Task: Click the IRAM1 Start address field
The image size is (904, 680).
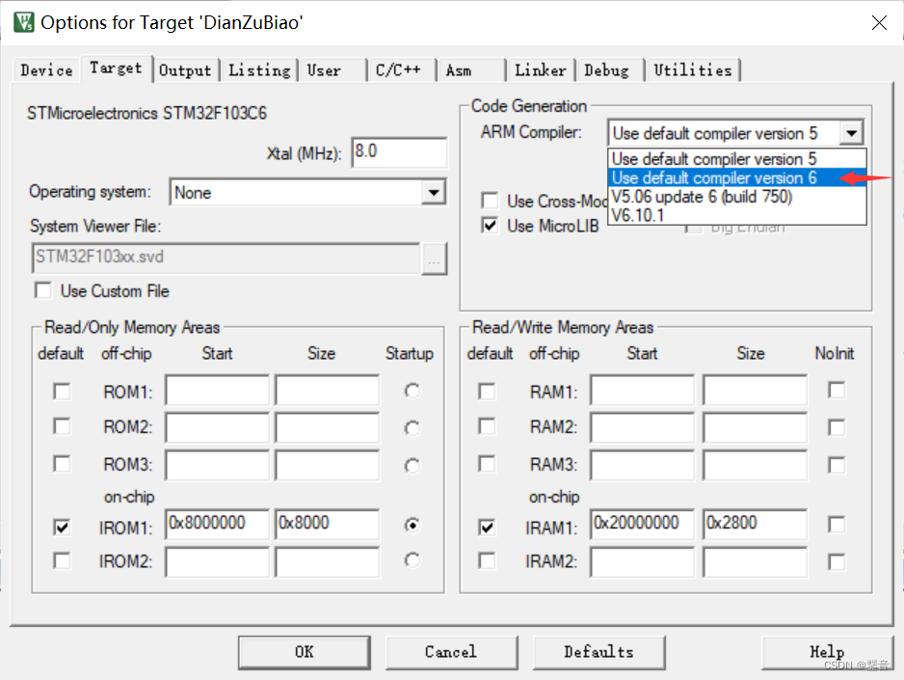Action: point(641,524)
